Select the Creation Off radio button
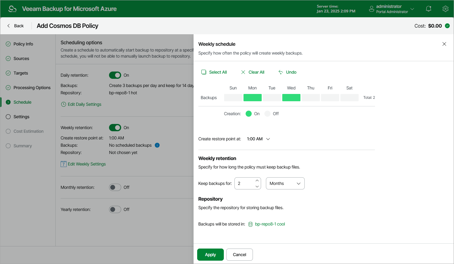Viewport: 454px width, 264px height. pyautogui.click(x=267, y=114)
